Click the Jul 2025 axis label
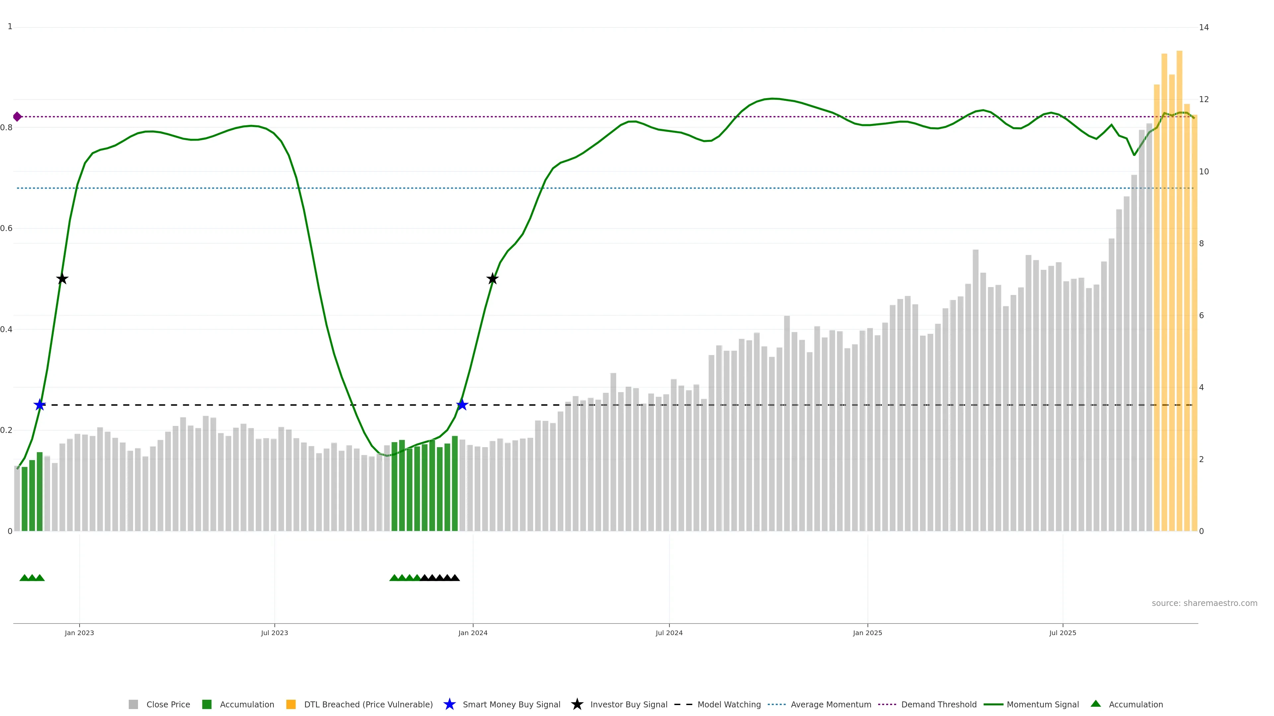This screenshot has width=1274, height=716. pos(1062,632)
